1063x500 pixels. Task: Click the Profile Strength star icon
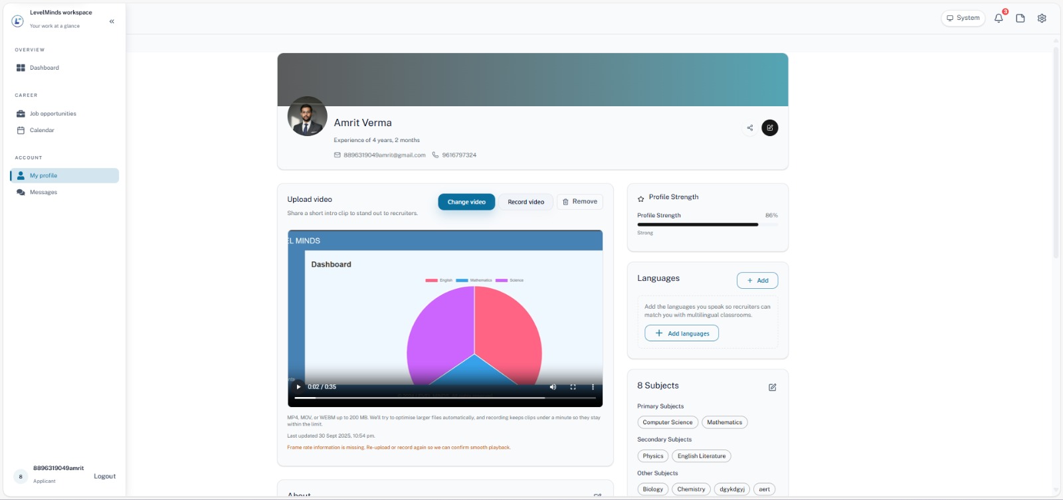pyautogui.click(x=641, y=199)
